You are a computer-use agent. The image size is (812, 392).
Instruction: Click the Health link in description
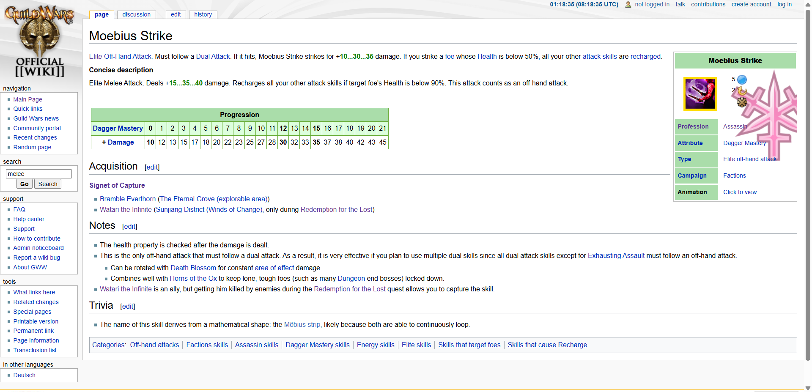(487, 56)
